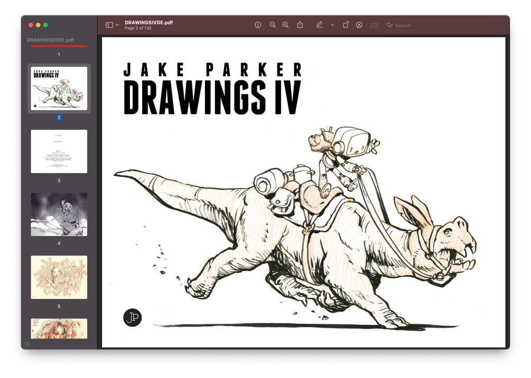Click the DRAWINGSIVDE.pdf window title
This screenshot has width=531, height=378.
[148, 23]
